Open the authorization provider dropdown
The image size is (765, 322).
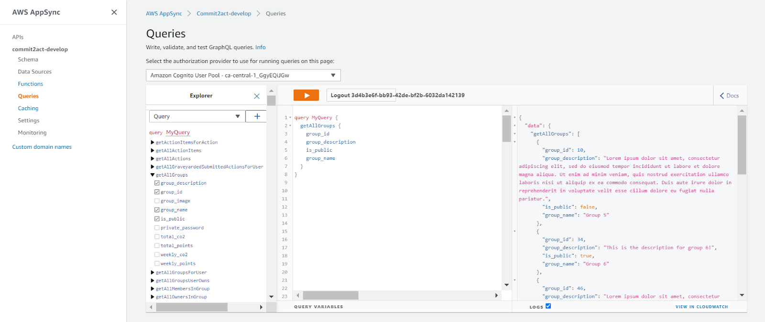[243, 75]
